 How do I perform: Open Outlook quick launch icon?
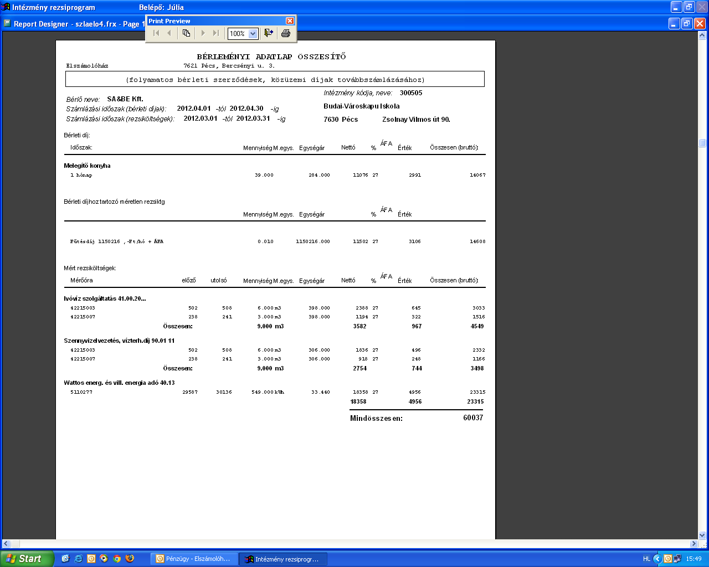[x=91, y=559]
